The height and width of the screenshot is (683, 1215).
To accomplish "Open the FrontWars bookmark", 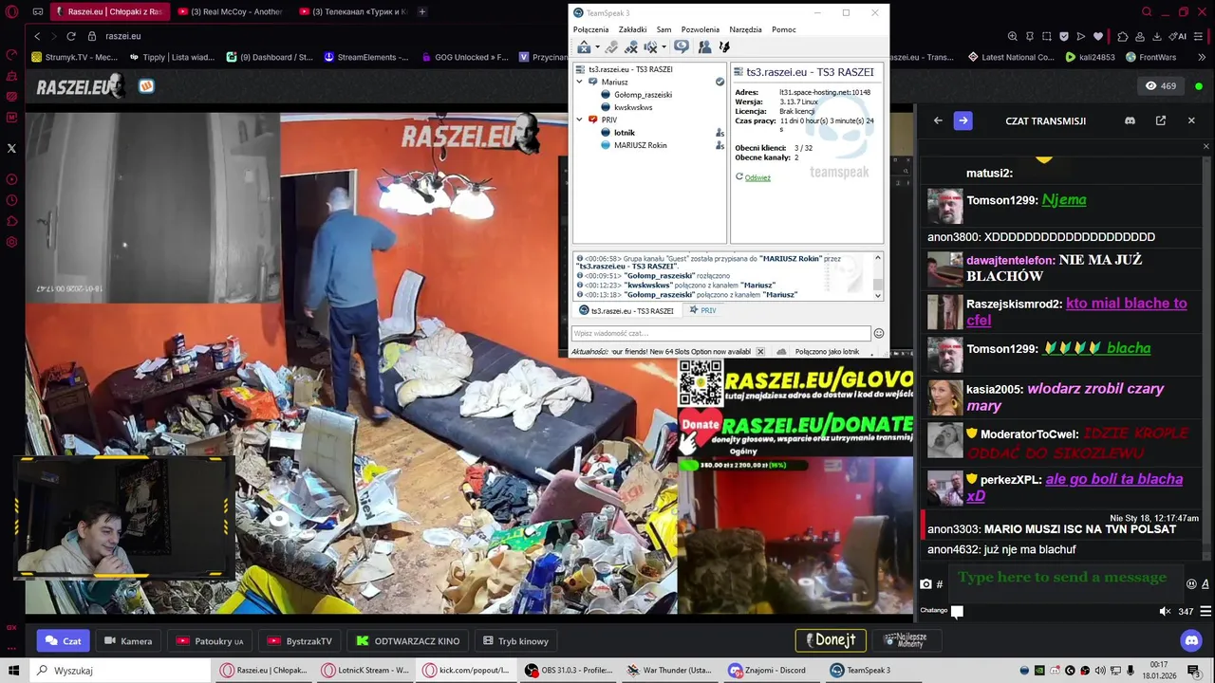I will [1150, 57].
